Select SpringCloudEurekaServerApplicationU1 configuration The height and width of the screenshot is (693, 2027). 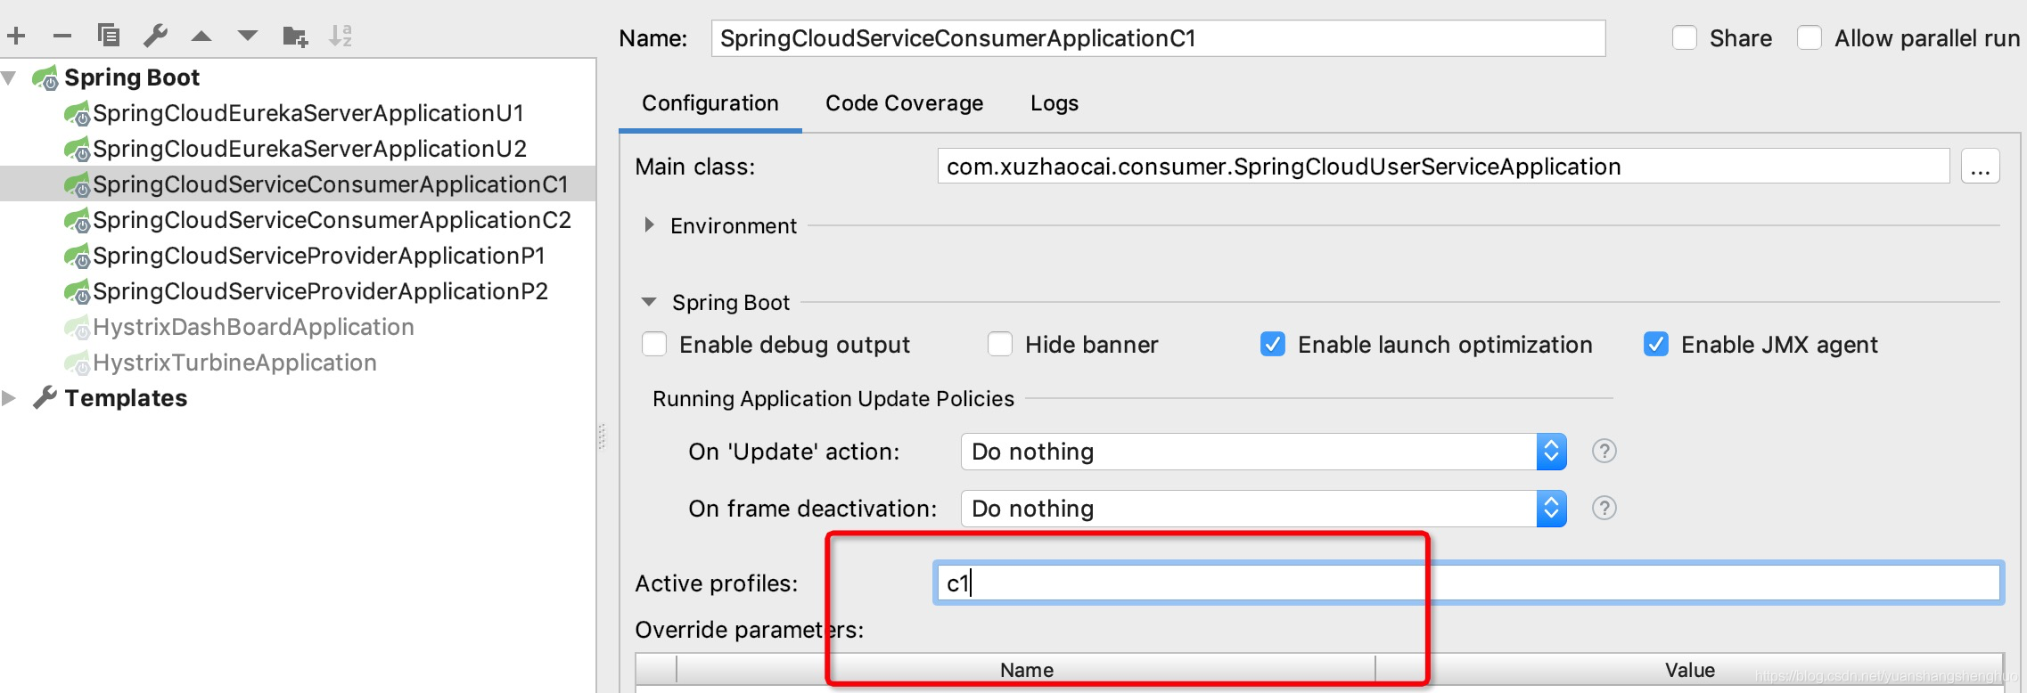[x=308, y=113]
